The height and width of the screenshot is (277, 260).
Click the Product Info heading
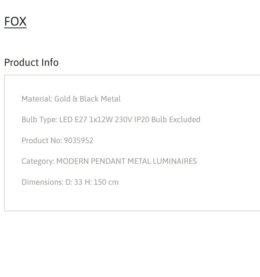(32, 62)
